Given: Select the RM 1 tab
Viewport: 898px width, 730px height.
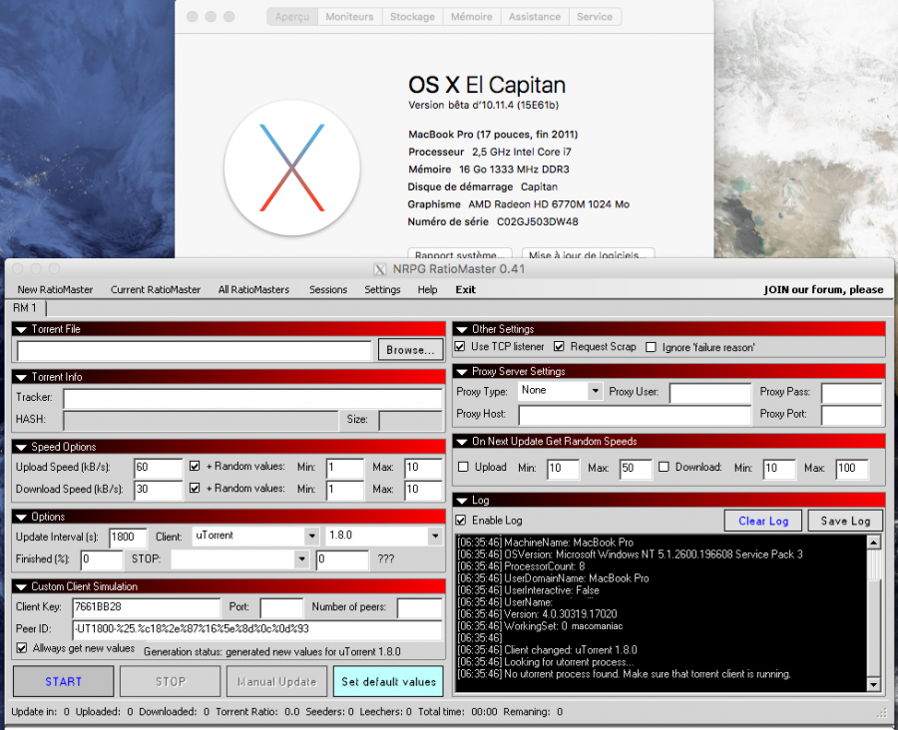Looking at the screenshot, I should [25, 308].
